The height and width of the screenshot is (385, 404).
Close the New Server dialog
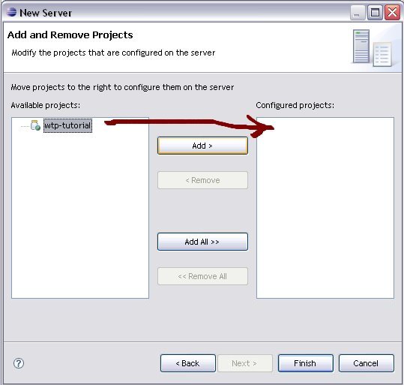[392, 13]
